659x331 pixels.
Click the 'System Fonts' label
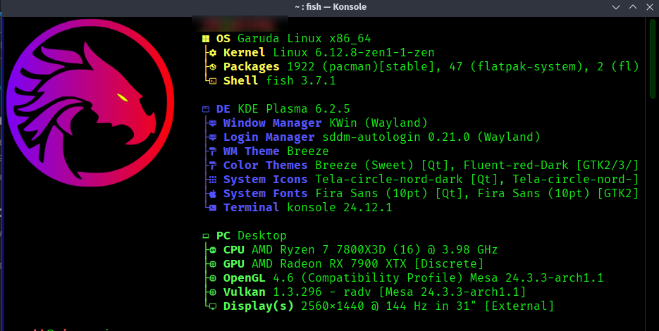coord(266,193)
